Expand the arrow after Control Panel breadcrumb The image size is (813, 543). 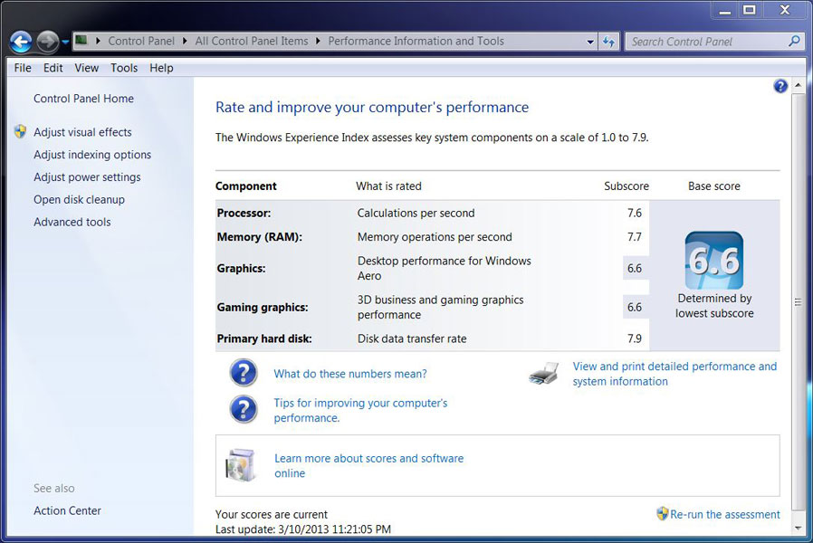click(185, 42)
